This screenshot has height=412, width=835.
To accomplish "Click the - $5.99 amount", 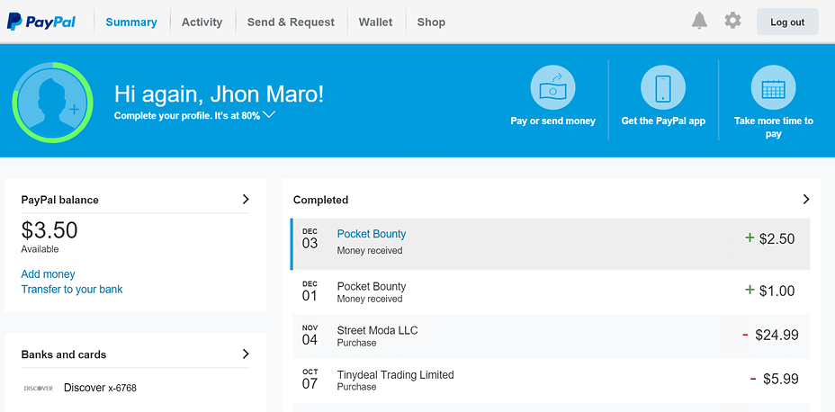I will 775,379.
